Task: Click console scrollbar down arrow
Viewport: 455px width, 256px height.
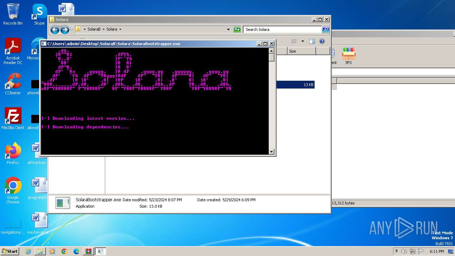Action: (x=272, y=152)
